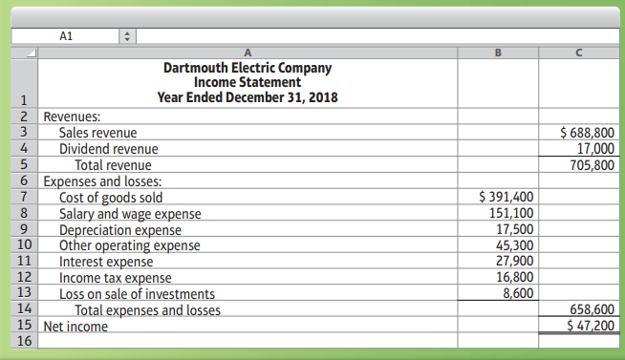Select row 15 header

pyautogui.click(x=24, y=325)
